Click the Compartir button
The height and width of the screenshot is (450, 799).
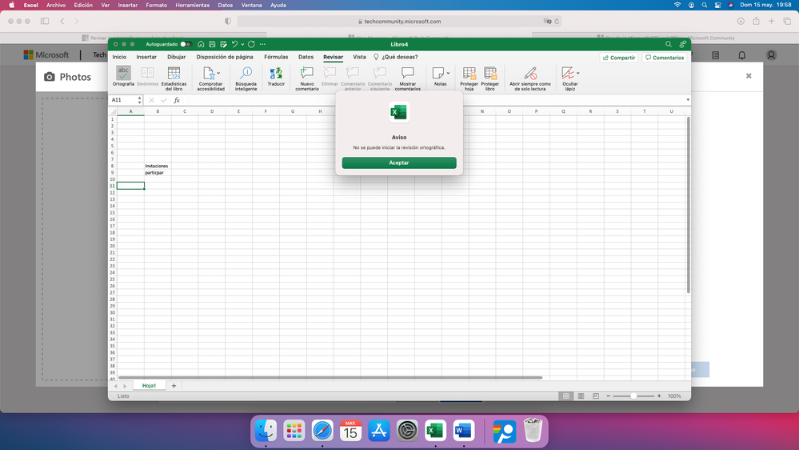tap(618, 58)
